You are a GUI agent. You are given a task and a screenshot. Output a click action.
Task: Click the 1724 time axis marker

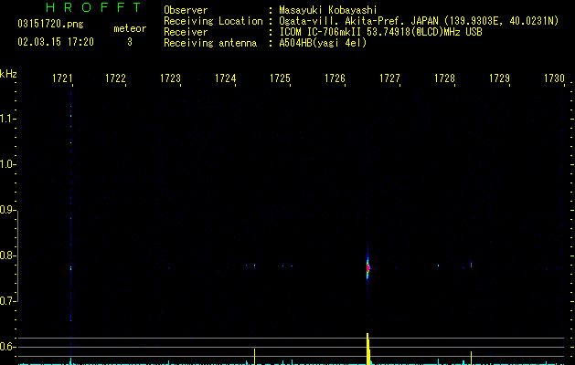tap(225, 78)
